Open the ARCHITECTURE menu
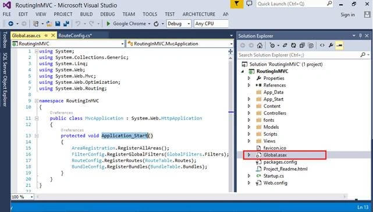373x212 pixels. coord(199,15)
